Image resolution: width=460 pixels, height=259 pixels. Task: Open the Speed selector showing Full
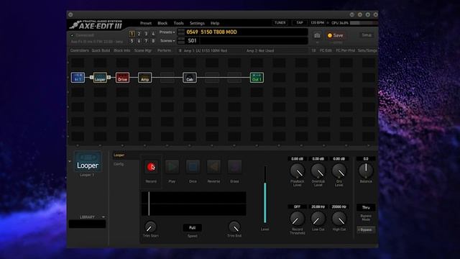click(x=192, y=227)
